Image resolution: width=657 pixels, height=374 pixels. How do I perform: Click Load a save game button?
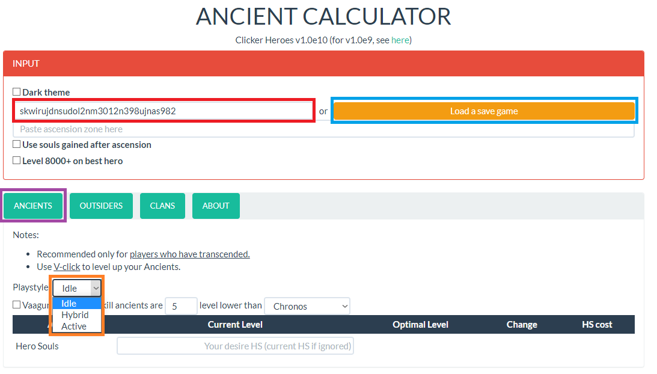click(x=484, y=111)
